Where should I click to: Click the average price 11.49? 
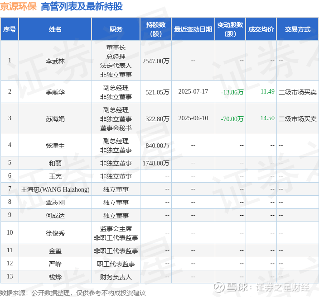pos(267,92)
